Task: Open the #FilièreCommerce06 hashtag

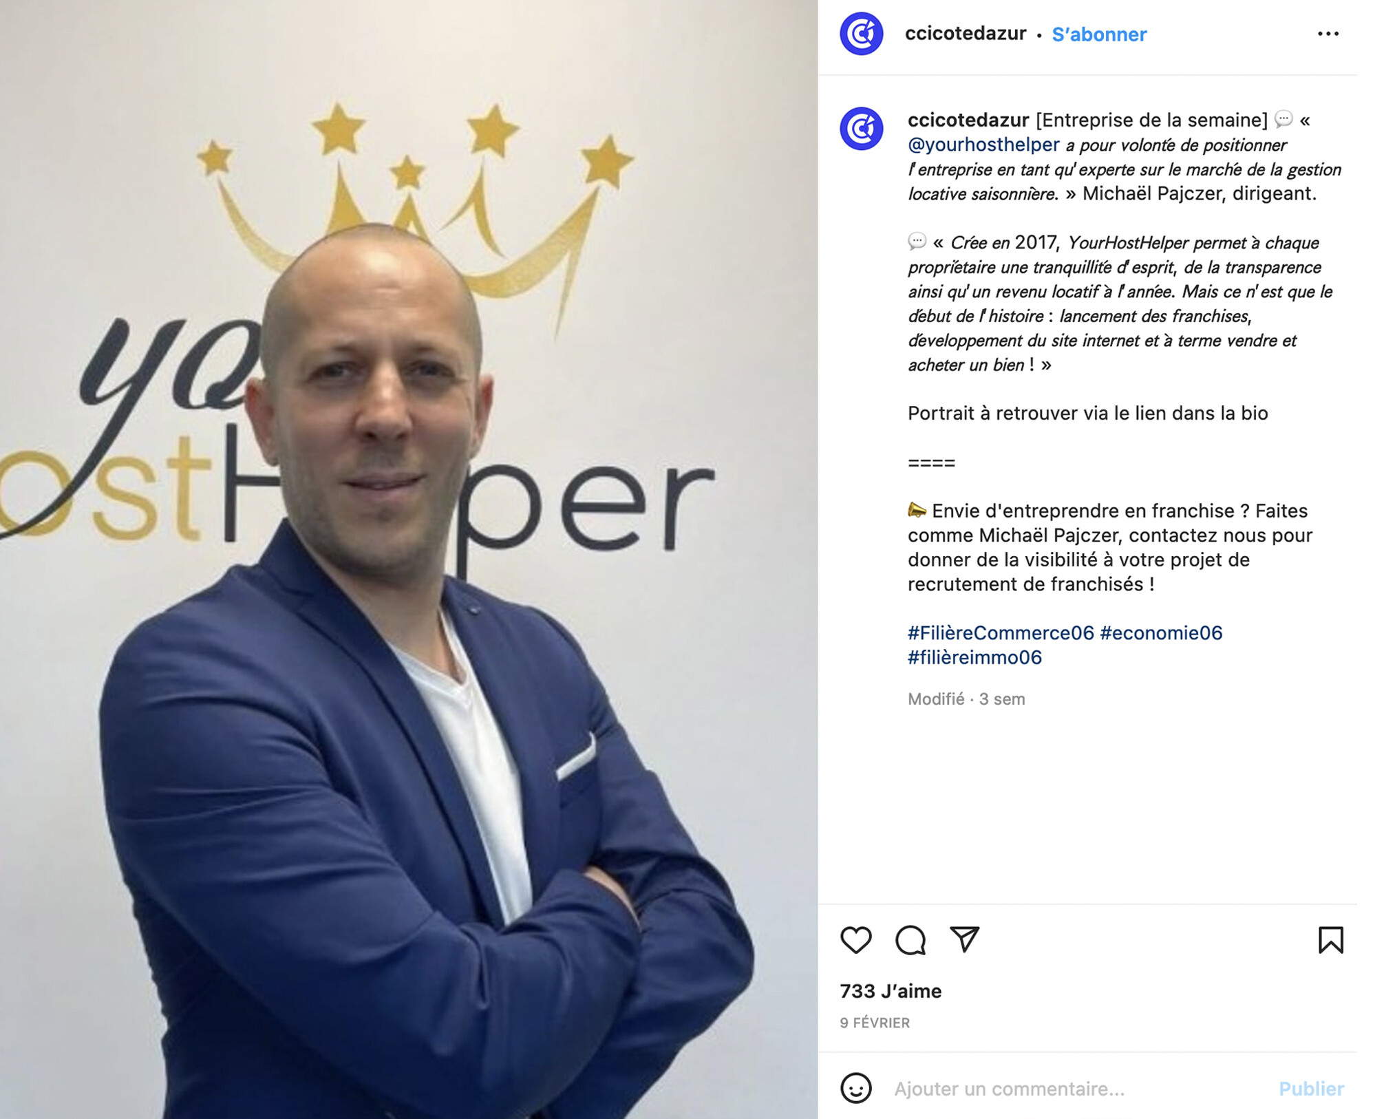Action: [x=1001, y=633]
